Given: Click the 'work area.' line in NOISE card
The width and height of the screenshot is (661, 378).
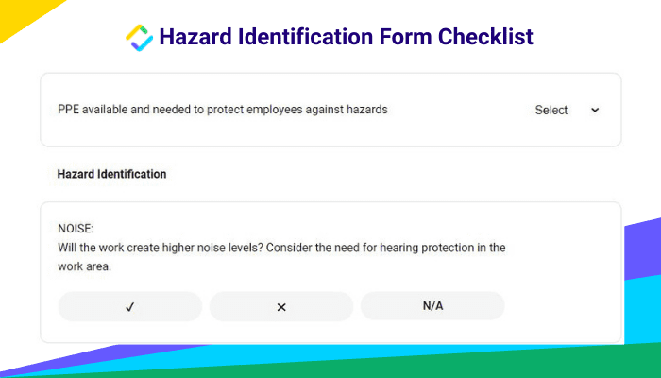Looking at the screenshot, I should (84, 266).
